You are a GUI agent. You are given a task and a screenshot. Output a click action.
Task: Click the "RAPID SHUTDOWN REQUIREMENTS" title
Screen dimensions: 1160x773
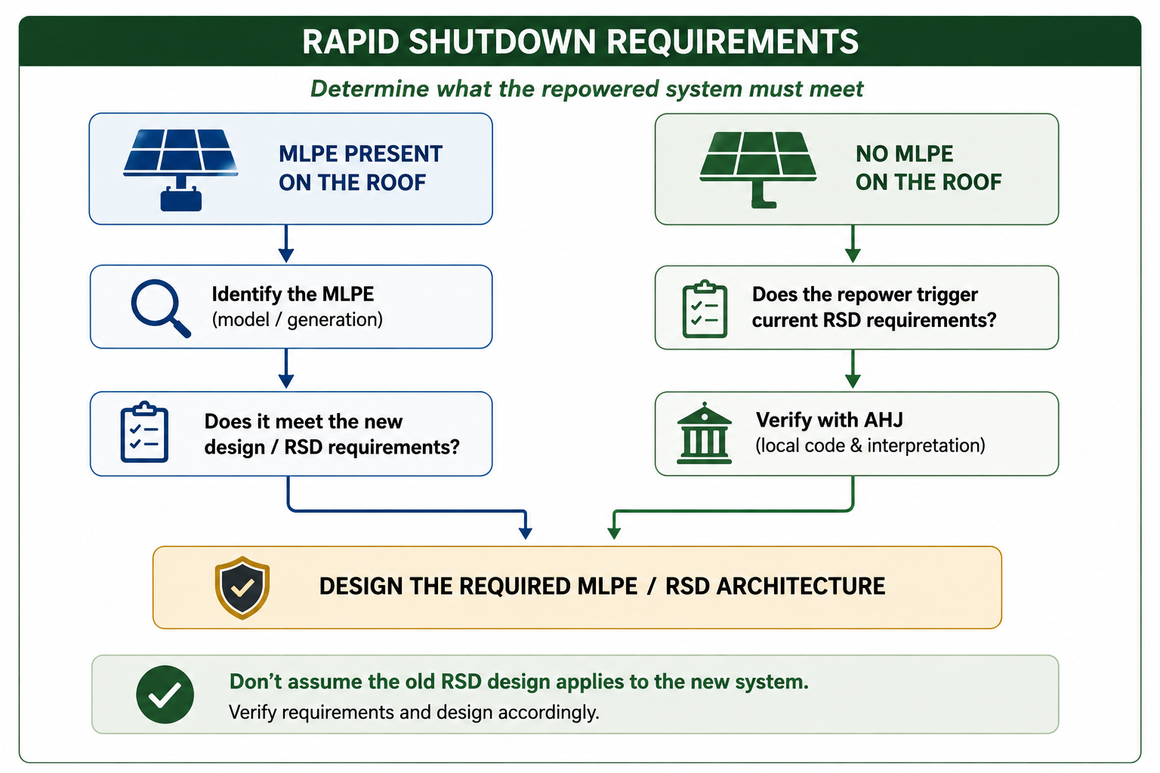pyautogui.click(x=580, y=42)
